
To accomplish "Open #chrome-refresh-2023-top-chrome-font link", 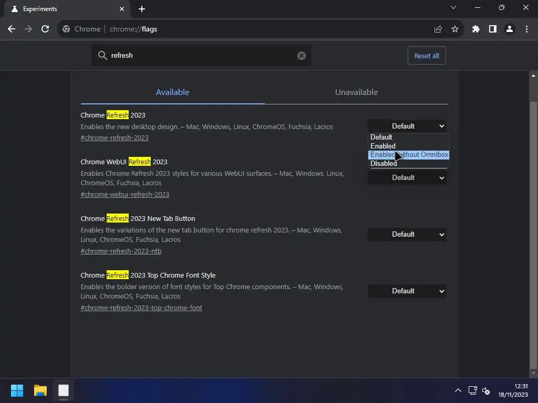I will pos(141,307).
